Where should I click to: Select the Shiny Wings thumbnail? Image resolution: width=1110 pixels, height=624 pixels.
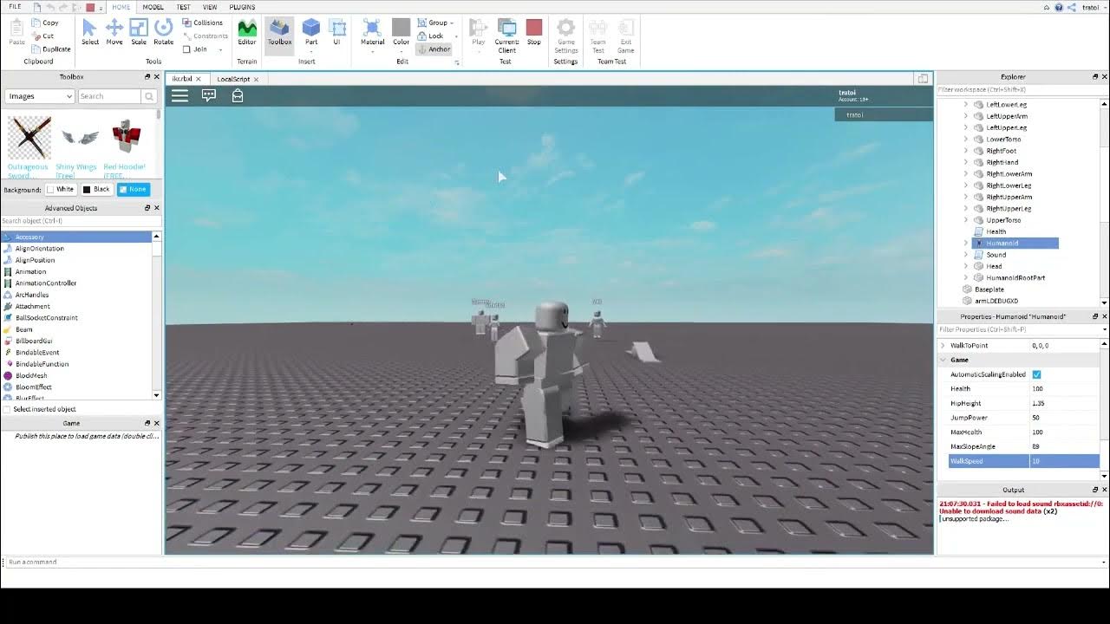tap(80, 137)
